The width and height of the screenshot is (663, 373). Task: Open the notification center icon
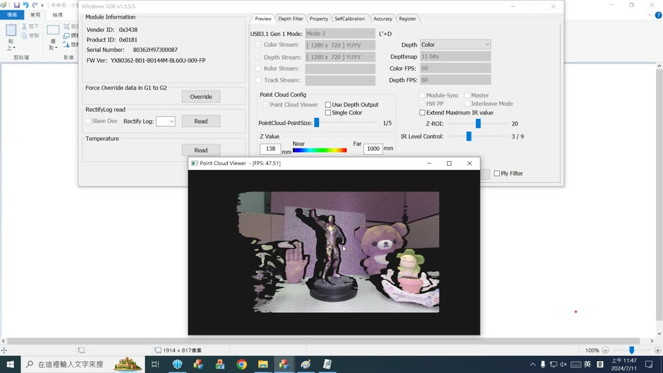649,364
